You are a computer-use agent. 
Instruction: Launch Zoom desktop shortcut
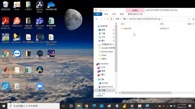pos(40,88)
